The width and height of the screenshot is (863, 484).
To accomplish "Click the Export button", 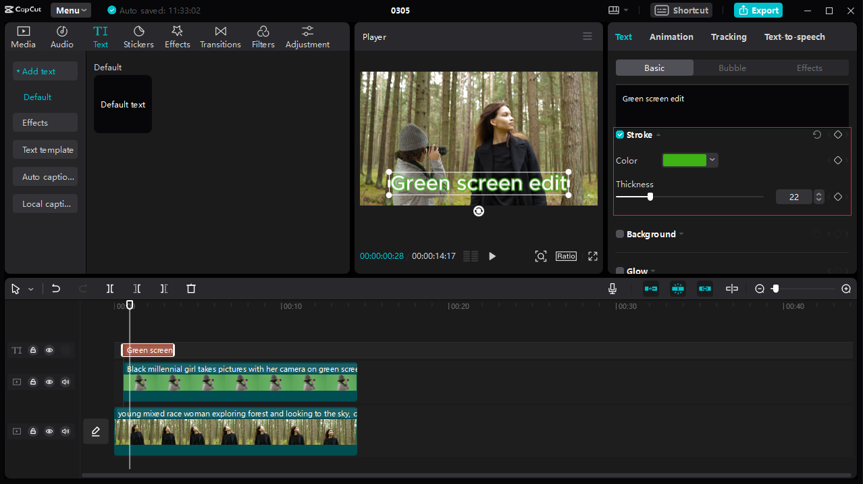I will 758,10.
